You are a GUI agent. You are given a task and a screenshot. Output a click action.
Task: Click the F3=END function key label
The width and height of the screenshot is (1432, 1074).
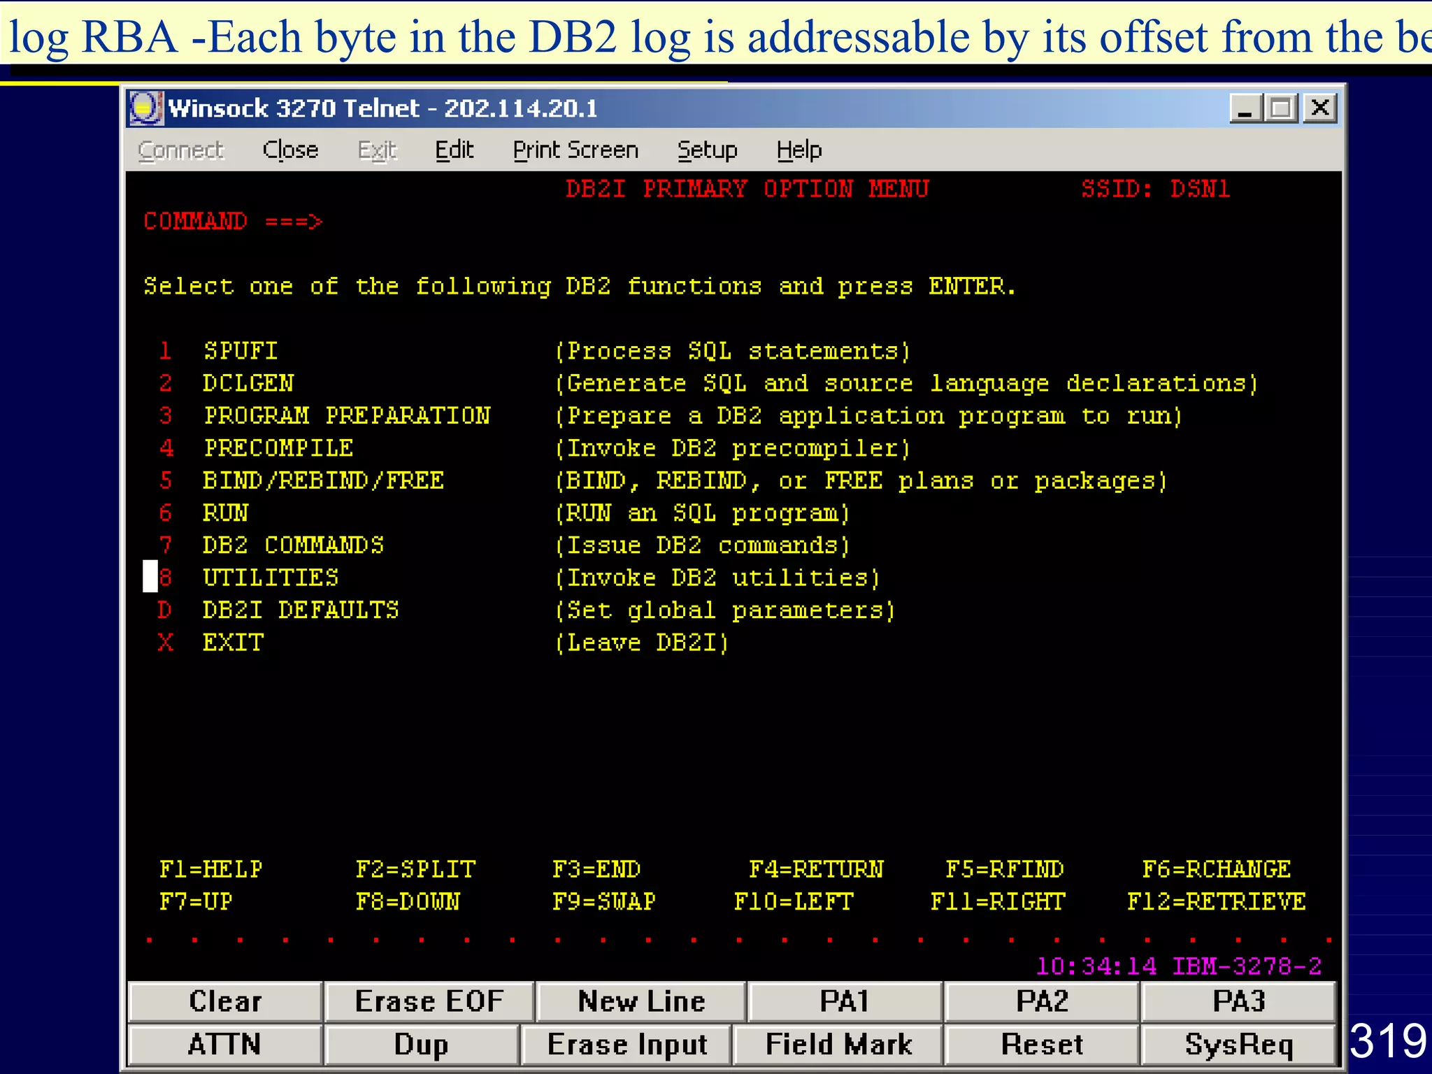click(x=596, y=869)
